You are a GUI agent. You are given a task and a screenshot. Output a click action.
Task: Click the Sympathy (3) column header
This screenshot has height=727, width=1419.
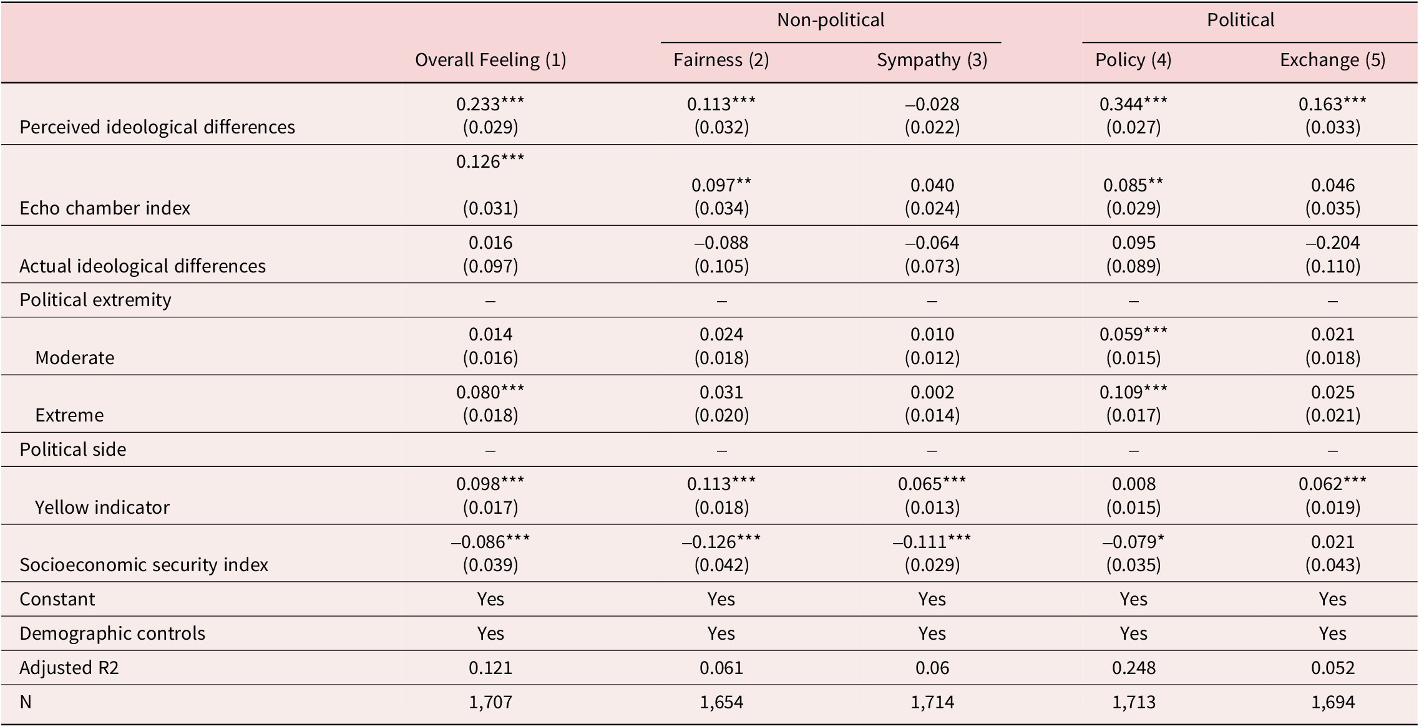(932, 60)
